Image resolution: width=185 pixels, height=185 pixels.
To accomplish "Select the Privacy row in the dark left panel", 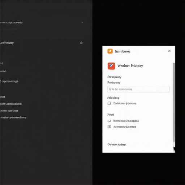I will click(42, 43).
